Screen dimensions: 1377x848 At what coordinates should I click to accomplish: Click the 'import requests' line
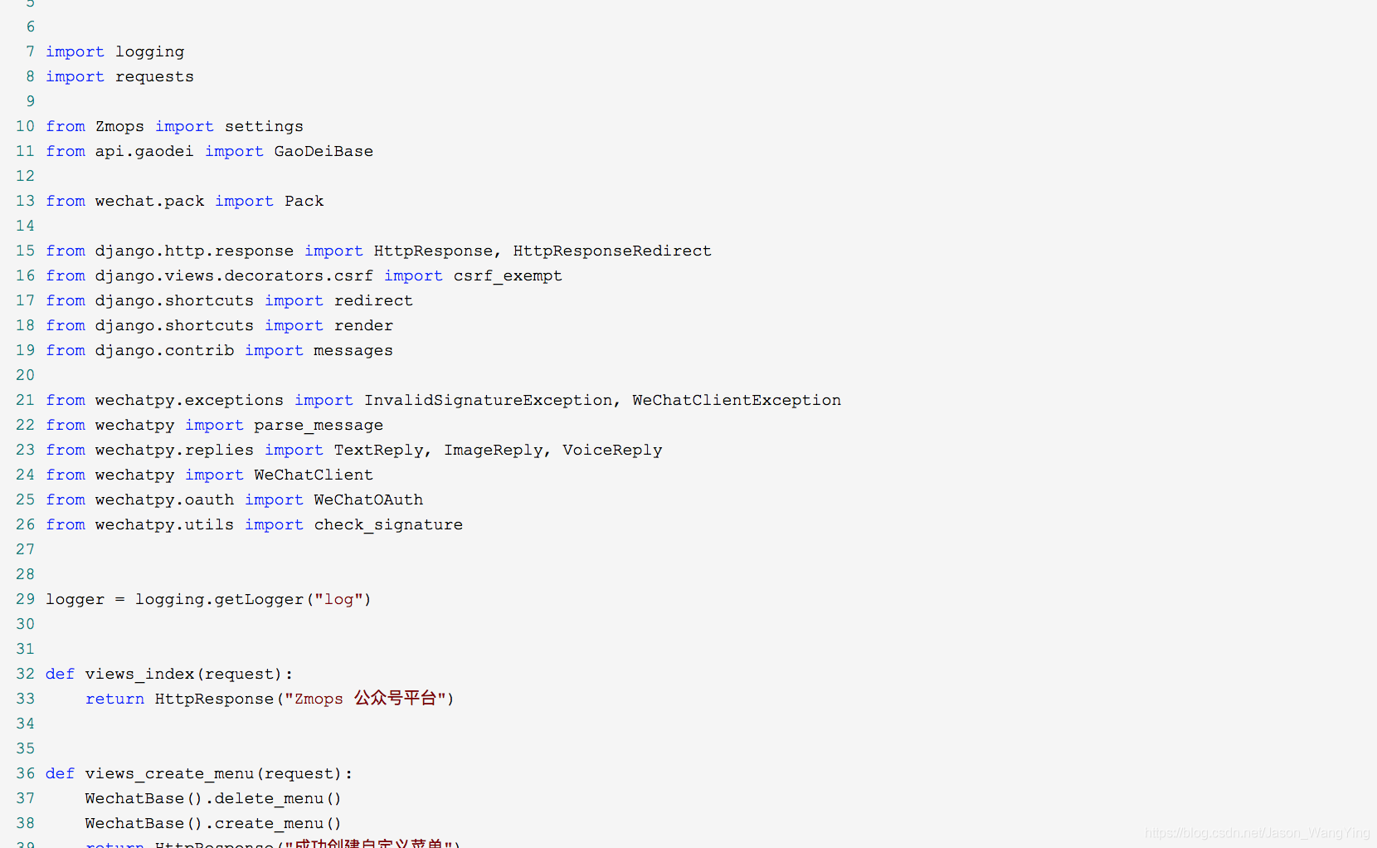click(119, 76)
